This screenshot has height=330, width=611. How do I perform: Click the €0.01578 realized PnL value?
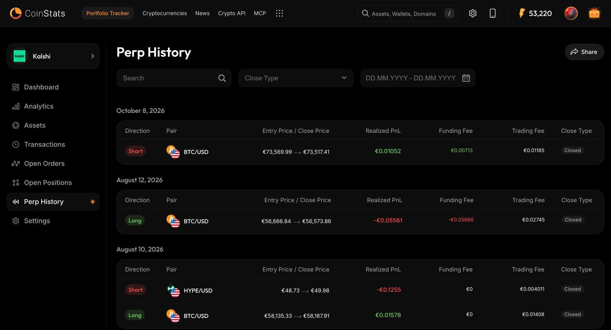pyautogui.click(x=388, y=315)
